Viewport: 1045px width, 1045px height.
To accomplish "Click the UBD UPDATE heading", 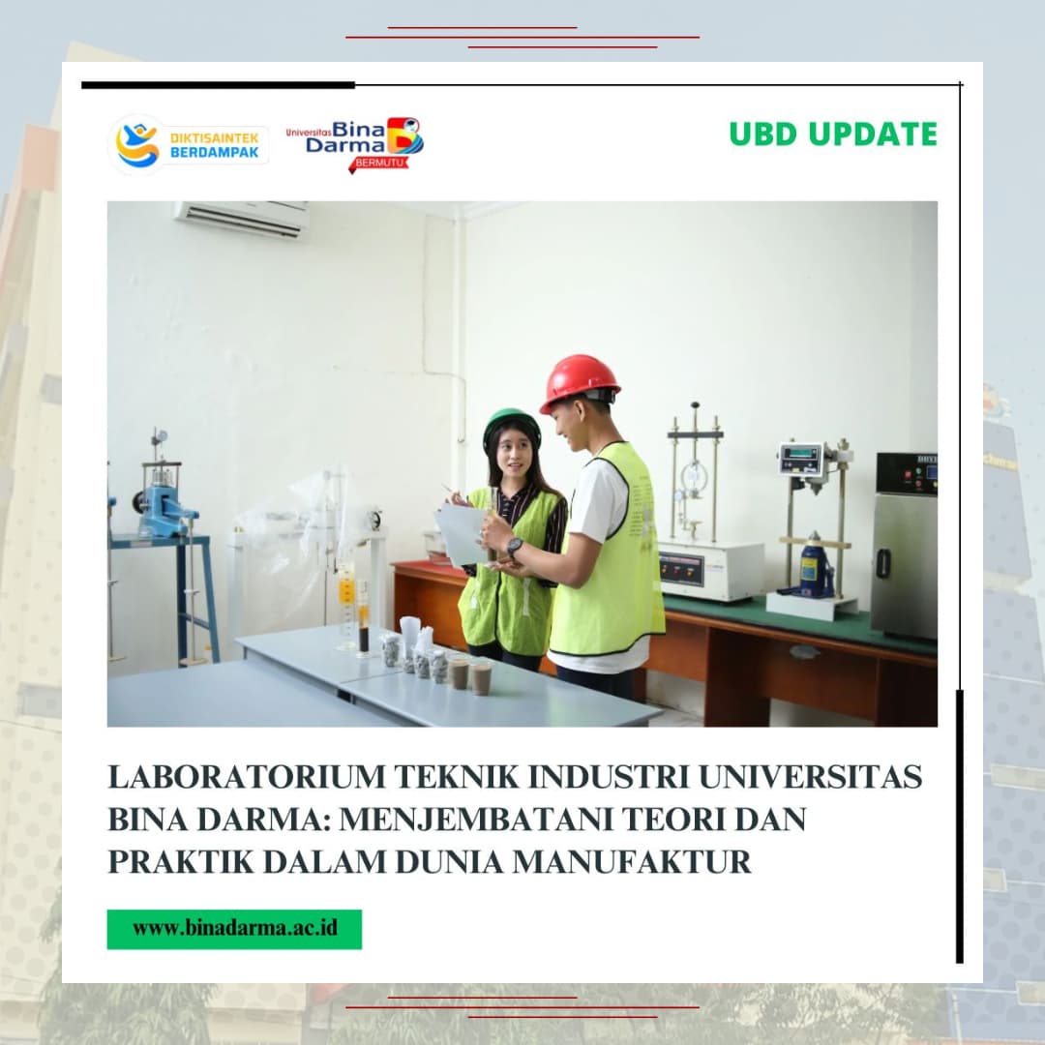I will click(833, 134).
